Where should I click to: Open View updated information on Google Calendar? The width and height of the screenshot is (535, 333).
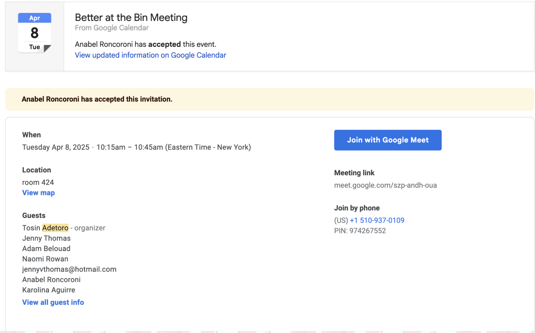pyautogui.click(x=150, y=55)
